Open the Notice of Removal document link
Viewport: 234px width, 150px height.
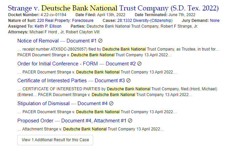pos(57,41)
